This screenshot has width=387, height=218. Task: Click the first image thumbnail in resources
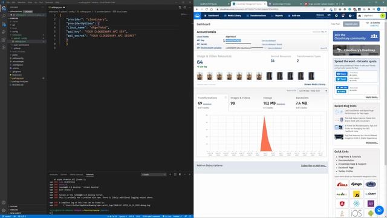pyautogui.click(x=200, y=76)
